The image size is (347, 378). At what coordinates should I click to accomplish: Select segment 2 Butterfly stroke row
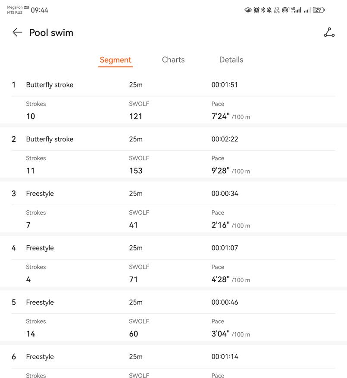tap(50, 139)
